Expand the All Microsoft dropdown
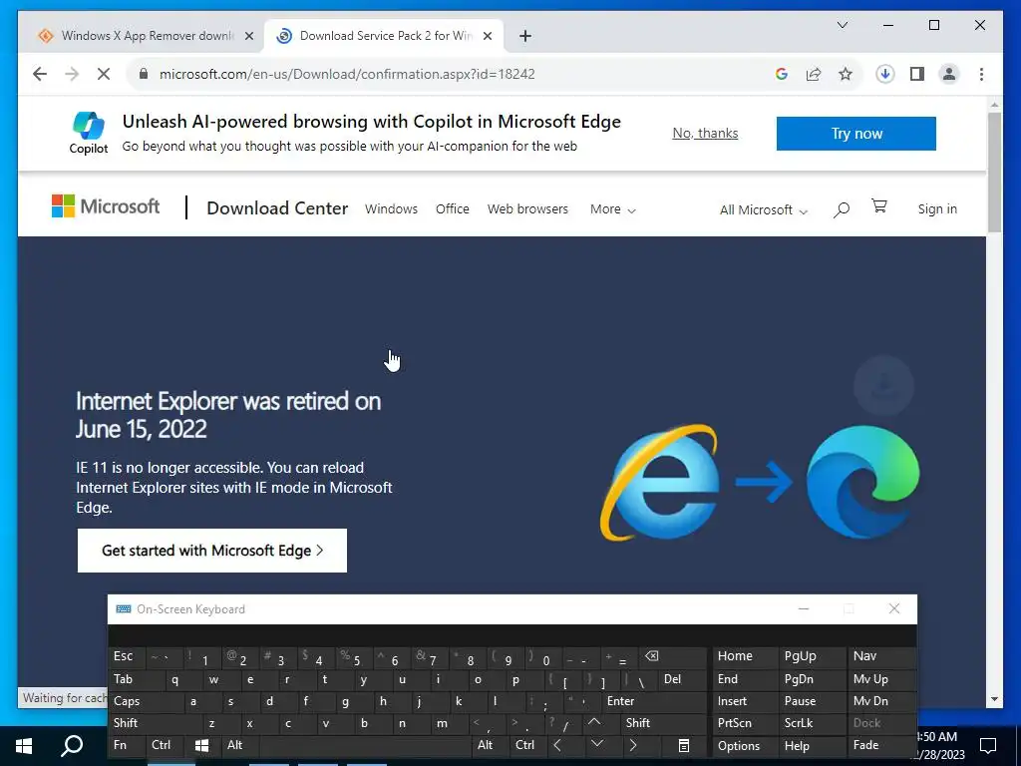The image size is (1021, 766). (x=763, y=209)
